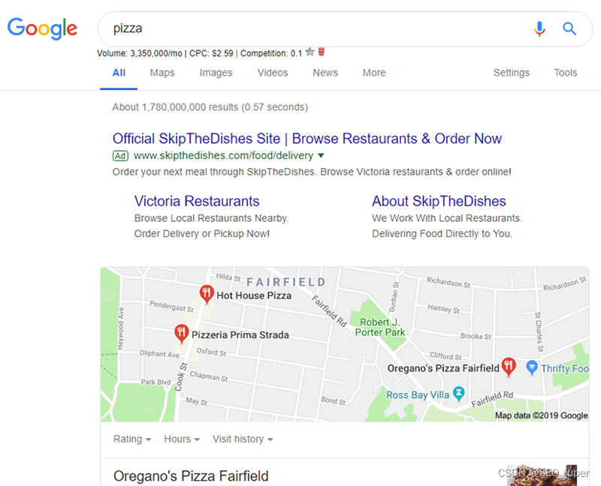Click the voice search microphone icon
This screenshot has width=601, height=486.
[539, 28]
